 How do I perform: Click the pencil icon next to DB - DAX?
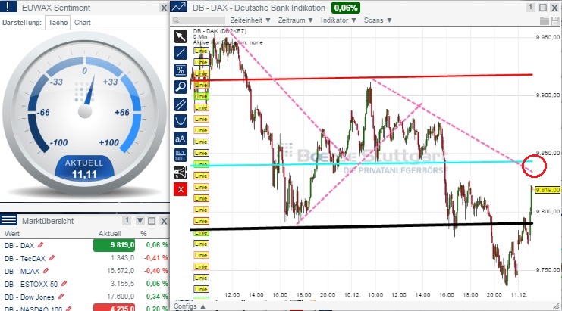[x=41, y=245]
